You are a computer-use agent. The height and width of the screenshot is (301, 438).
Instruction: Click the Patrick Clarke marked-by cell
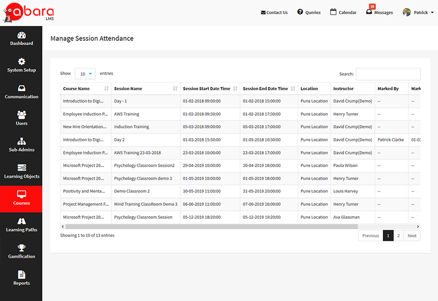pyautogui.click(x=391, y=140)
